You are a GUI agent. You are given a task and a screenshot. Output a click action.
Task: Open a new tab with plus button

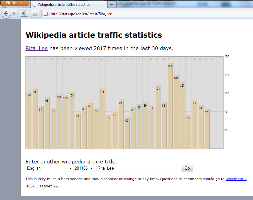tap(112, 4)
